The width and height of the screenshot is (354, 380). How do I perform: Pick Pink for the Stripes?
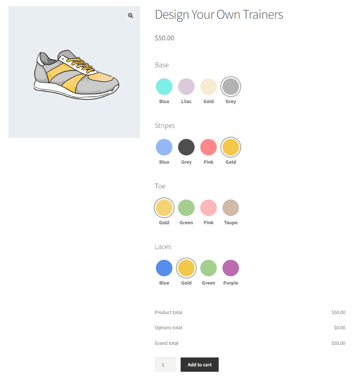208,146
